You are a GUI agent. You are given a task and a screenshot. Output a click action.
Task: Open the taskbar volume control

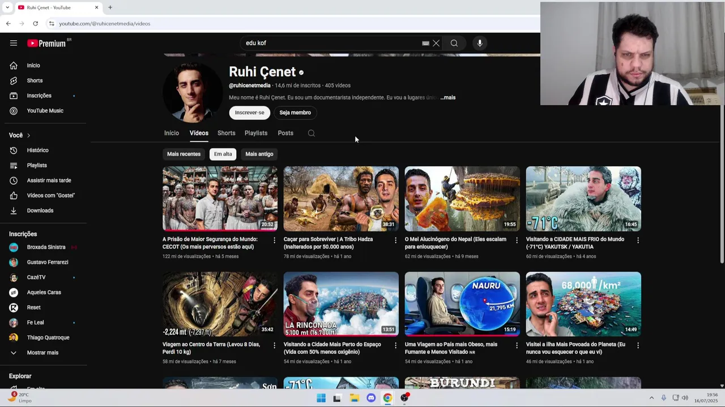[x=685, y=398]
